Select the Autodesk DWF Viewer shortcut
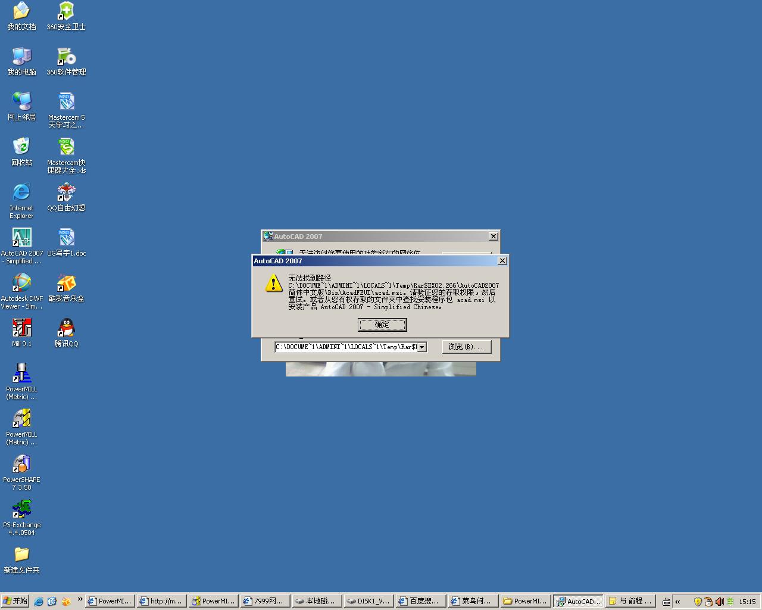 pyautogui.click(x=21, y=291)
